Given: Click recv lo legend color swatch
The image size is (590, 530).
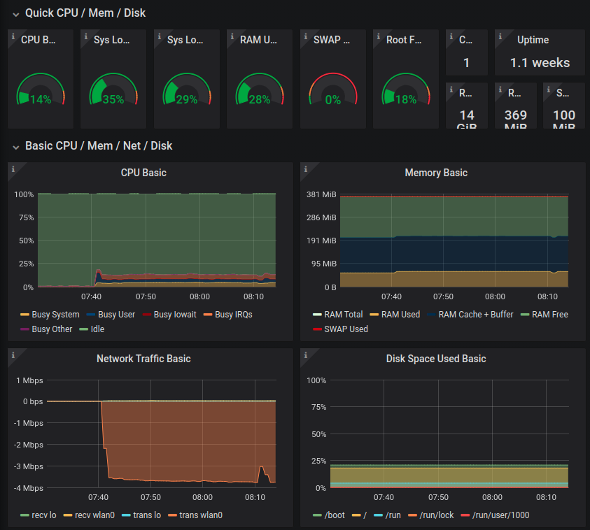Looking at the screenshot, I should click(24, 515).
